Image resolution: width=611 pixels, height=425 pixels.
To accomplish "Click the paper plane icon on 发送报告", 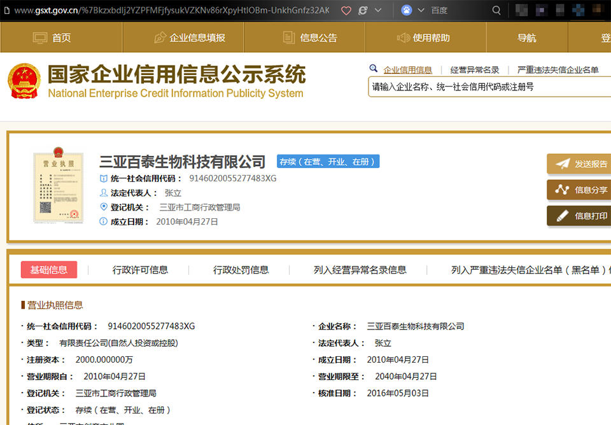I will click(563, 164).
